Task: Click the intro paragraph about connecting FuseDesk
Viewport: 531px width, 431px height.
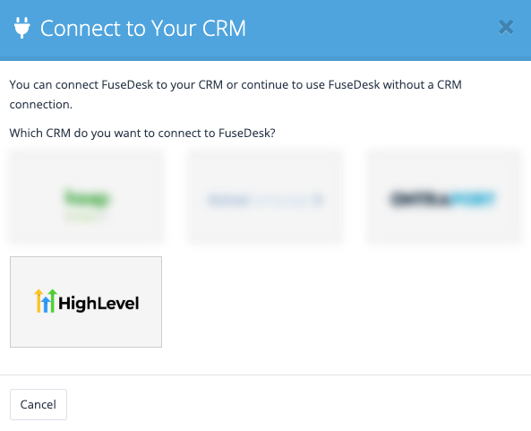Action: [236, 95]
